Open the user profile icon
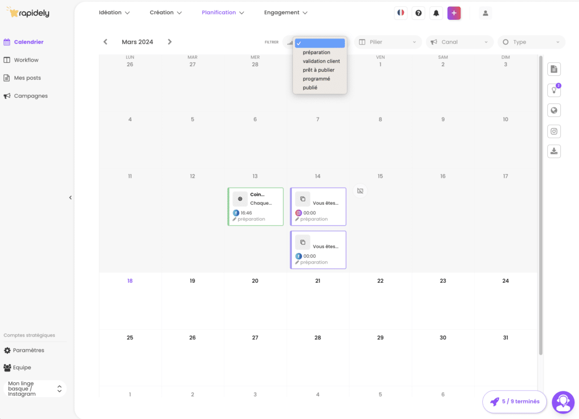The image size is (579, 419). coord(485,13)
